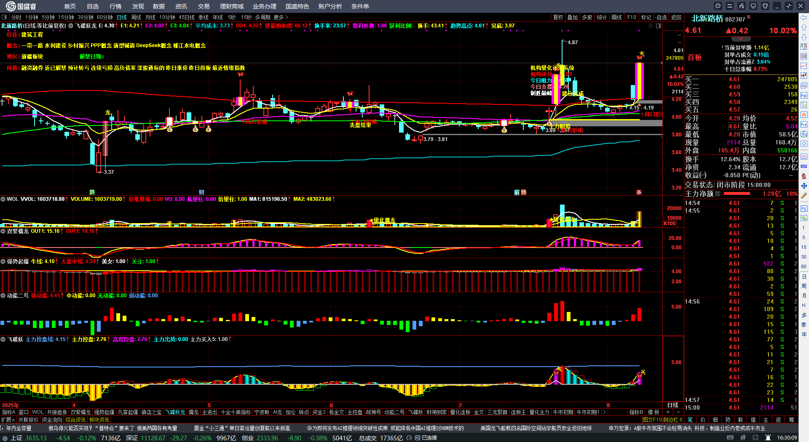Select the 势 view in bottom-right strip
This screenshot has width=809, height=442.
point(728,420)
